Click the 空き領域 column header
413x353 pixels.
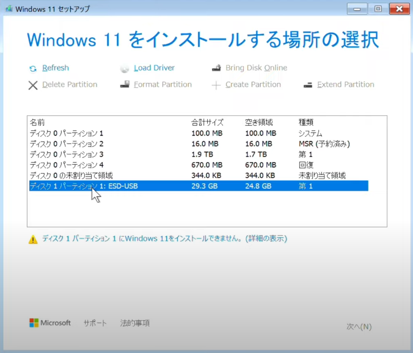point(259,122)
